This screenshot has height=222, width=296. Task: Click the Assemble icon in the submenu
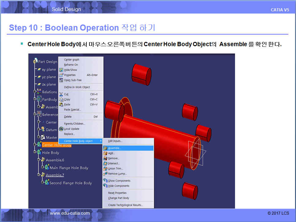105,148
